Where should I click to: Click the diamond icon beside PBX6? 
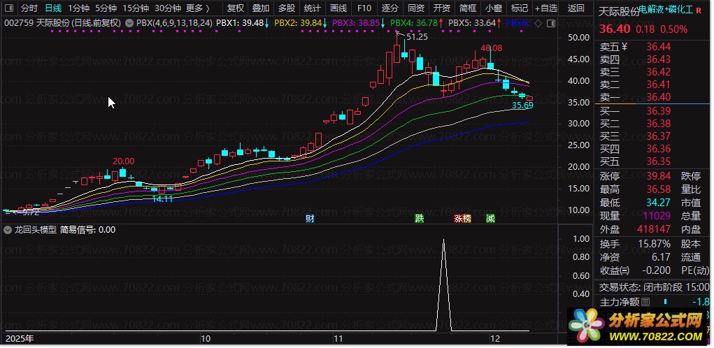538,23
